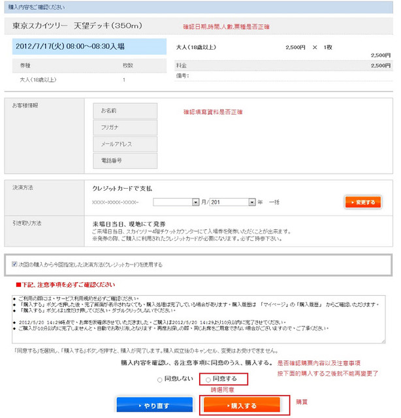This screenshot has height=418, width=401.
Task: Click the クレジットカードで支払 heading
Action: 122,189
